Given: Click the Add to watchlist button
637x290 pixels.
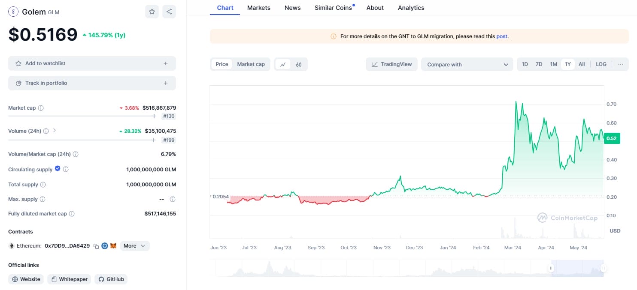Looking at the screenshot, I should click(92, 63).
